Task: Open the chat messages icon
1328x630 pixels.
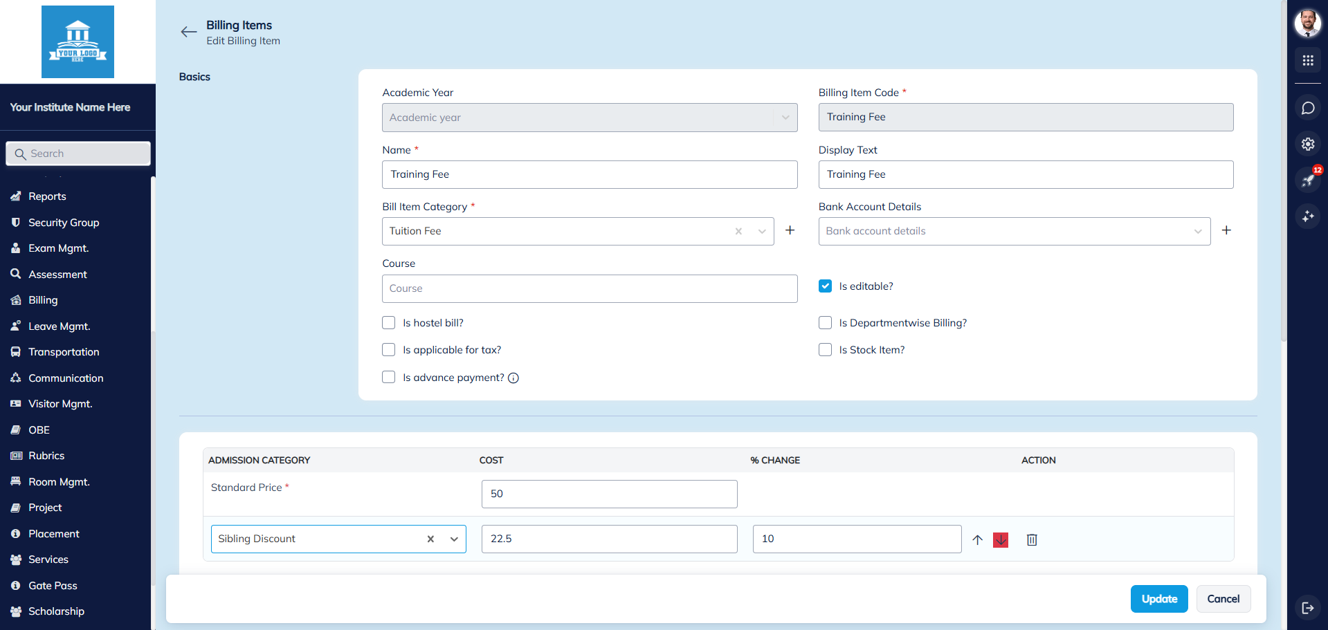Action: coord(1307,108)
